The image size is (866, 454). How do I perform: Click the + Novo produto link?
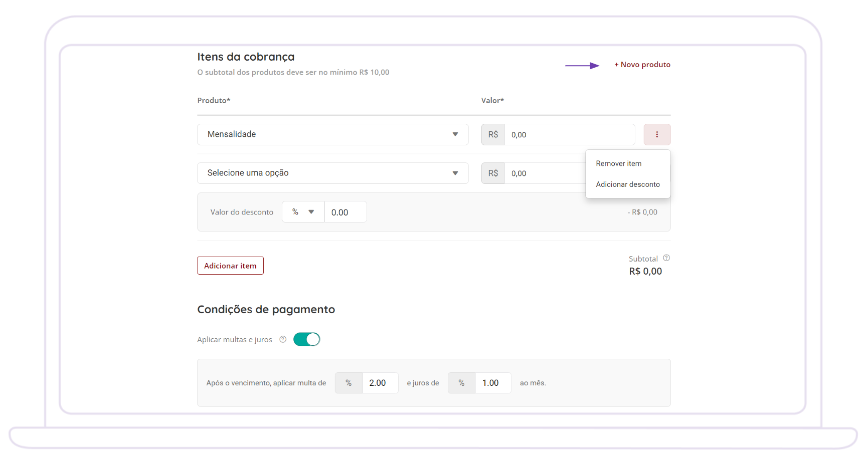642,65
